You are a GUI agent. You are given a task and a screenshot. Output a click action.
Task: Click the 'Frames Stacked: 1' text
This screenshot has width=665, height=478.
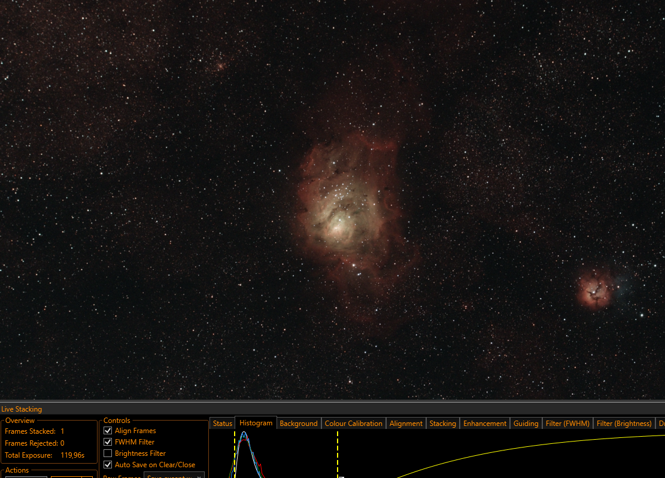34,431
